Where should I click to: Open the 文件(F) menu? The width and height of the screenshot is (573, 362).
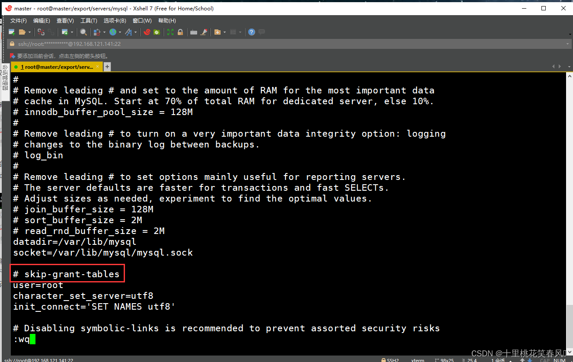(x=19, y=21)
